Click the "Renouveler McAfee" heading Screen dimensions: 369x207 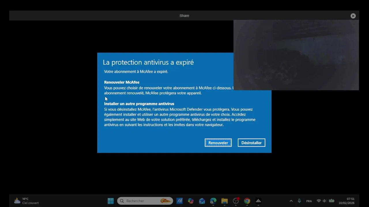click(x=122, y=82)
